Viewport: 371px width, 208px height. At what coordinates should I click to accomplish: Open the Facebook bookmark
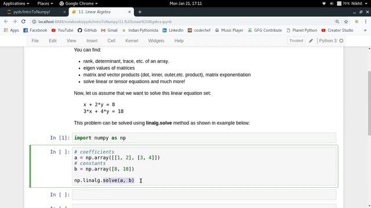point(35,30)
